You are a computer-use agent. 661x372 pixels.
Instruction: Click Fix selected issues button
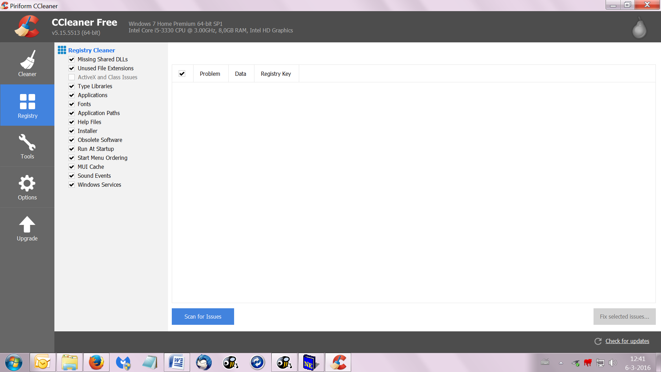[625, 317]
